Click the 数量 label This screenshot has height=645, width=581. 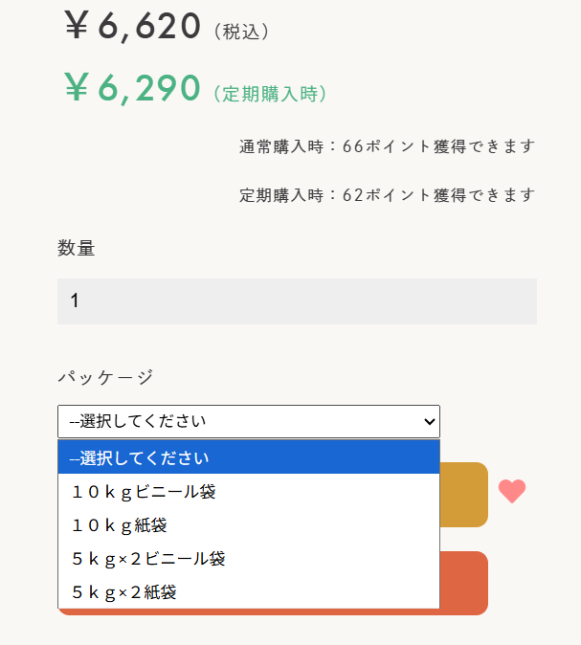point(77,249)
